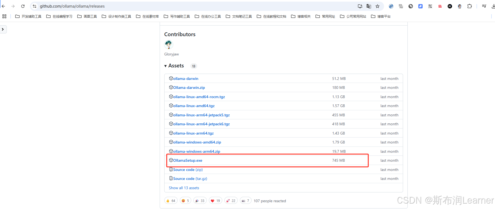Open the black K extension icon

[450, 6]
